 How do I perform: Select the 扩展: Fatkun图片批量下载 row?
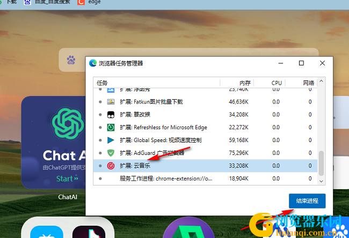point(205,102)
